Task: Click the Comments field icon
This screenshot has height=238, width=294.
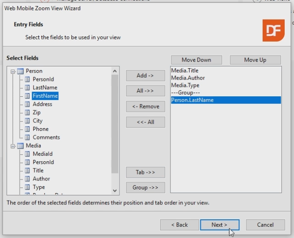Action: tap(27, 137)
